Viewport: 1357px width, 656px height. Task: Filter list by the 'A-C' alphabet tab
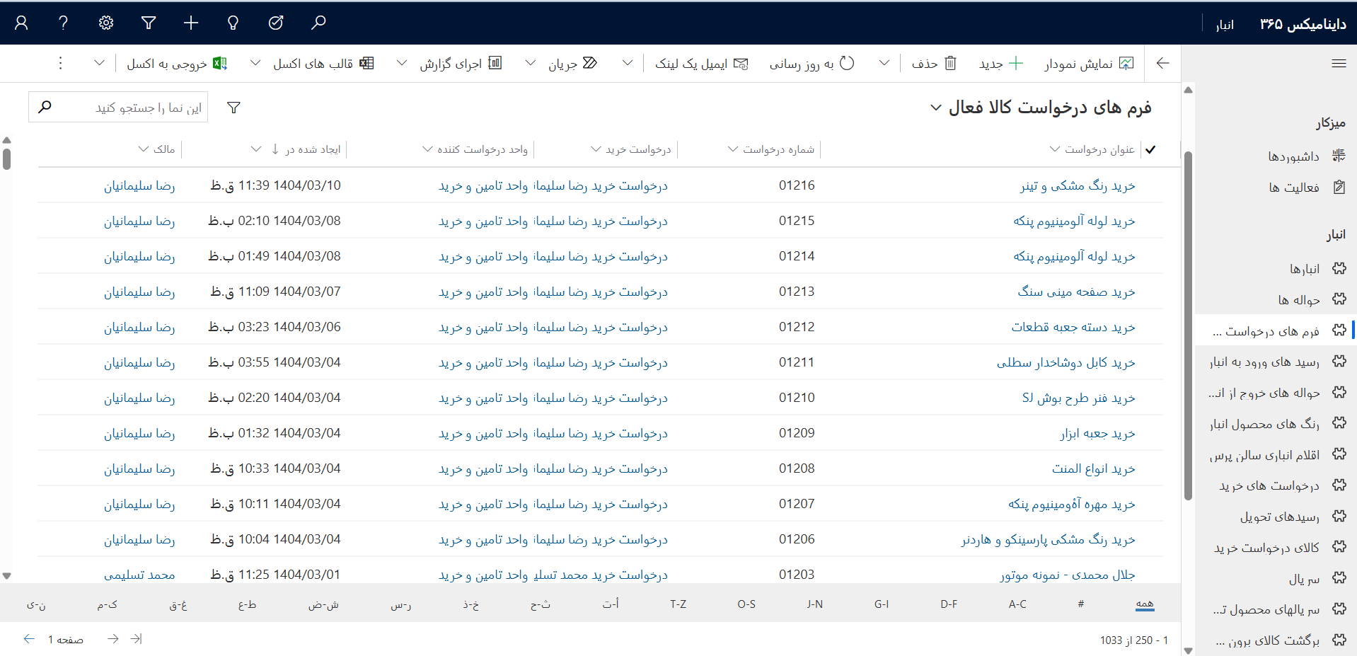pyautogui.click(x=1017, y=604)
